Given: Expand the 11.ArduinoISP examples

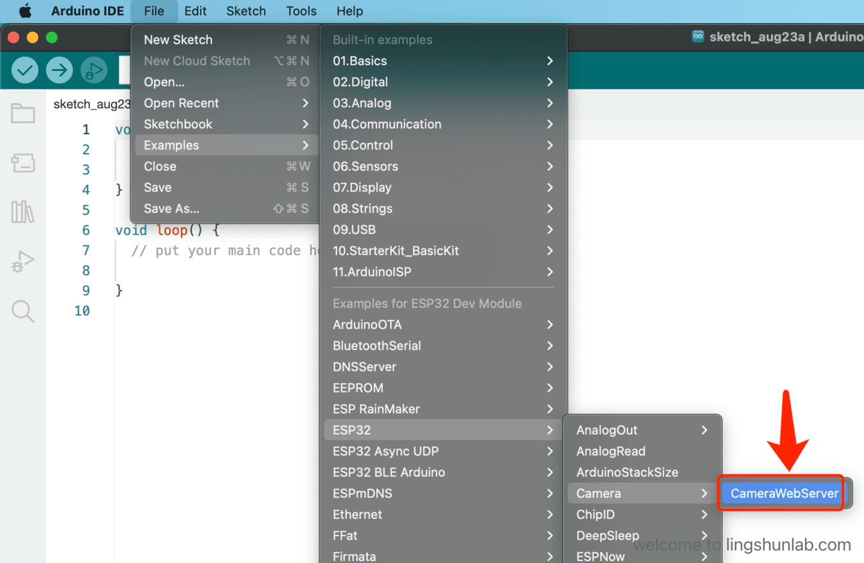Looking at the screenshot, I should pyautogui.click(x=443, y=272).
